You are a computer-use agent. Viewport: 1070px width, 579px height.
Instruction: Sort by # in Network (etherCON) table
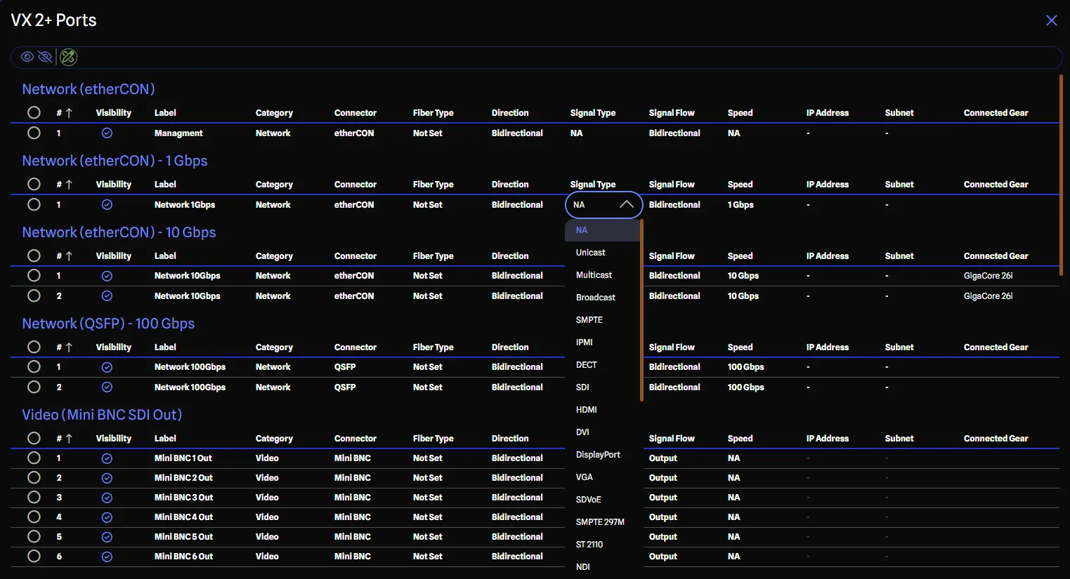point(64,112)
